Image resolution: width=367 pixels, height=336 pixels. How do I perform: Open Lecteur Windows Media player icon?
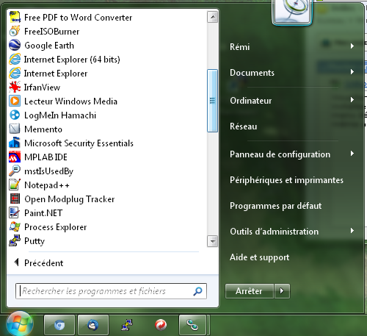point(15,101)
